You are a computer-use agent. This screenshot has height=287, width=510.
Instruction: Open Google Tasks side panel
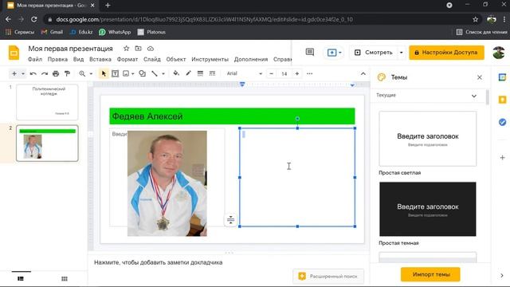click(x=502, y=122)
